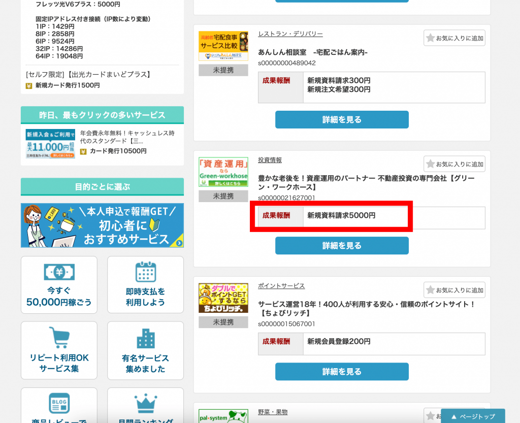Click the リピート利用OKサービス集 cart icon
The image size is (520, 423).
coord(59,338)
